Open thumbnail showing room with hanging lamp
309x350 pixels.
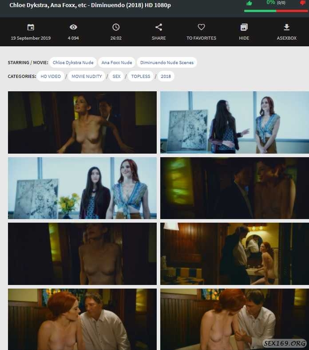[234, 254]
